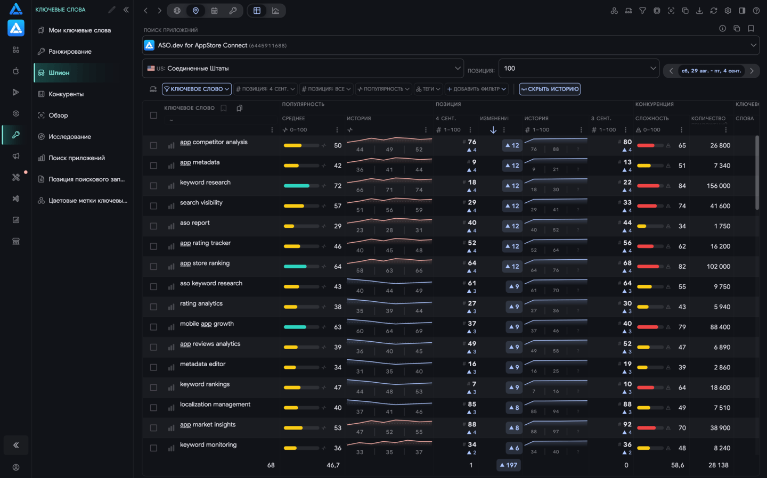Collapse the Ключевые слова sidebar with double chevron
This screenshot has height=478, width=767.
click(x=126, y=10)
